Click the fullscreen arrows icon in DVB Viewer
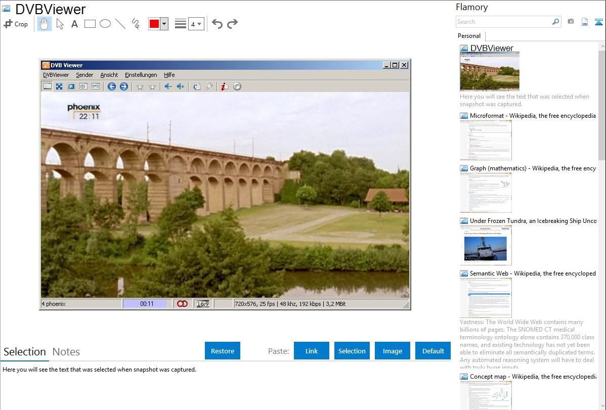The width and height of the screenshot is (606, 410). point(59,86)
